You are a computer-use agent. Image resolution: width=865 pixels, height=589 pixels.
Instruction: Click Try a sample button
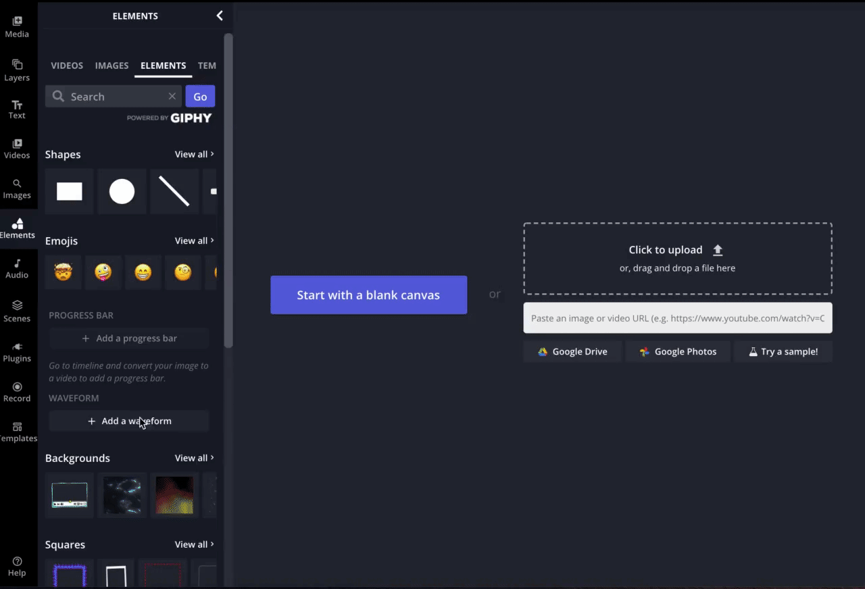pos(783,351)
